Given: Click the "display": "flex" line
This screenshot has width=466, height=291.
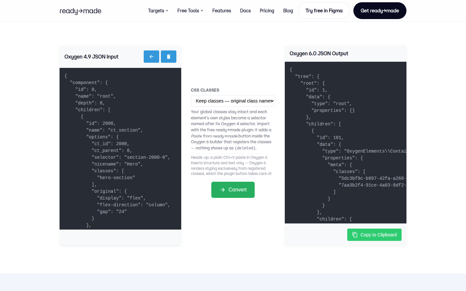Looking at the screenshot, I should click(121, 198).
